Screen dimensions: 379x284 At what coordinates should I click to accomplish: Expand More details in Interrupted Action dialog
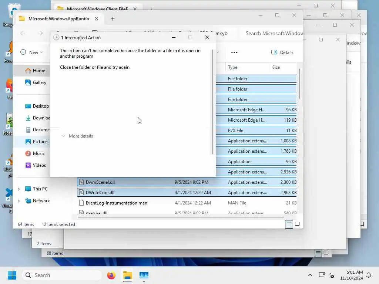[x=77, y=136]
